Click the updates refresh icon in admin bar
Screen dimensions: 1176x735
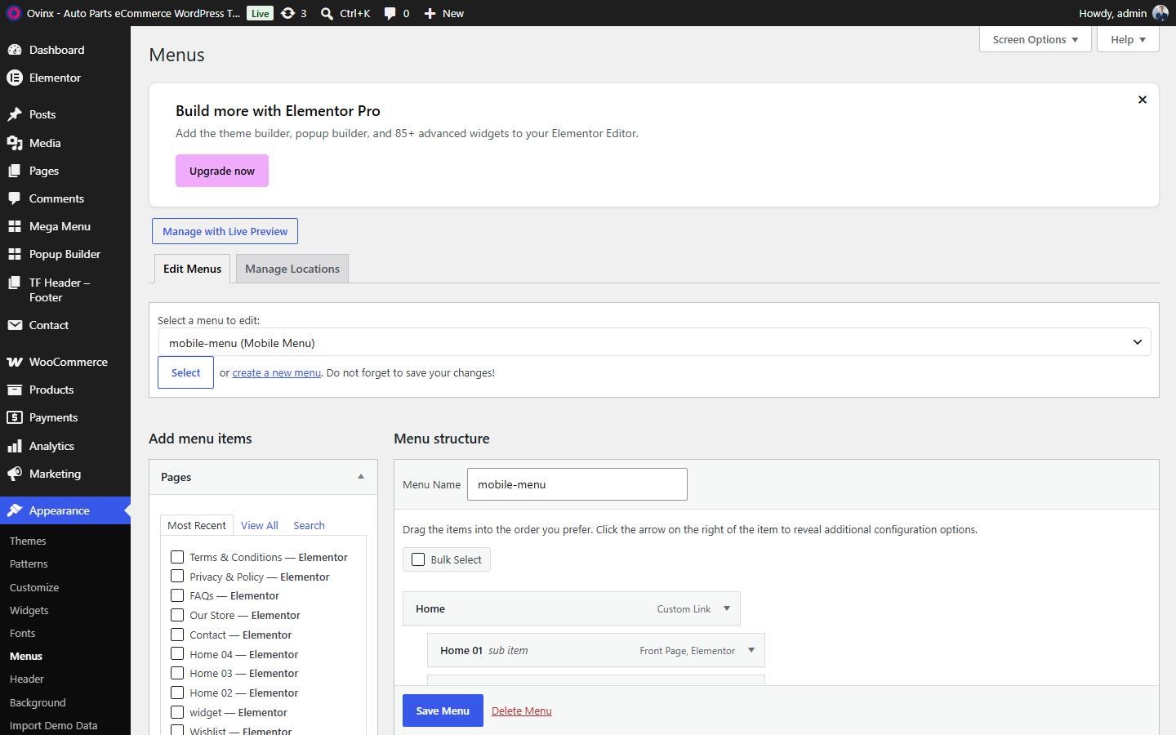[x=287, y=13]
